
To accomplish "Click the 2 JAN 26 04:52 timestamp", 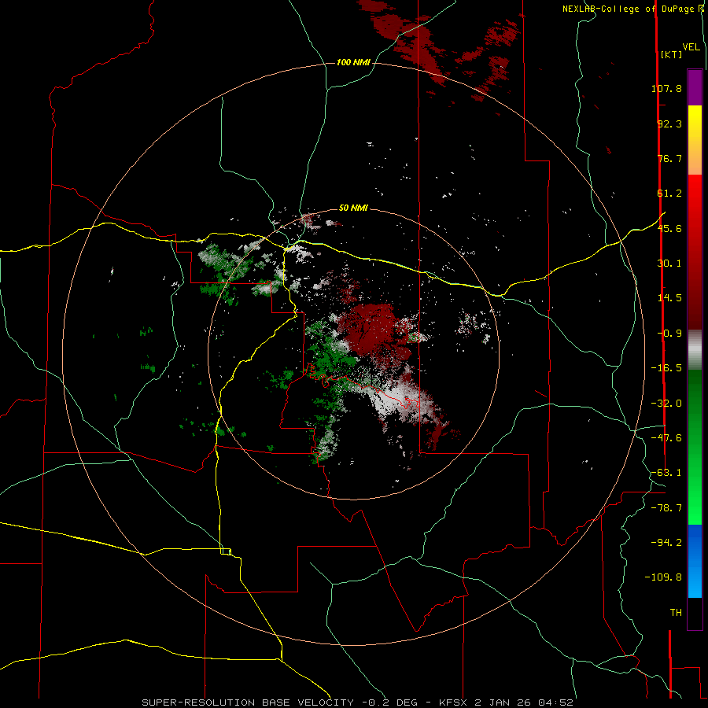I will click(x=524, y=702).
